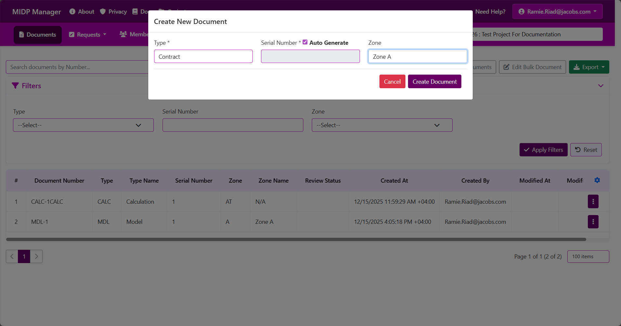This screenshot has width=621, height=326.
Task: Click Apply Filters button
Action: (543, 150)
